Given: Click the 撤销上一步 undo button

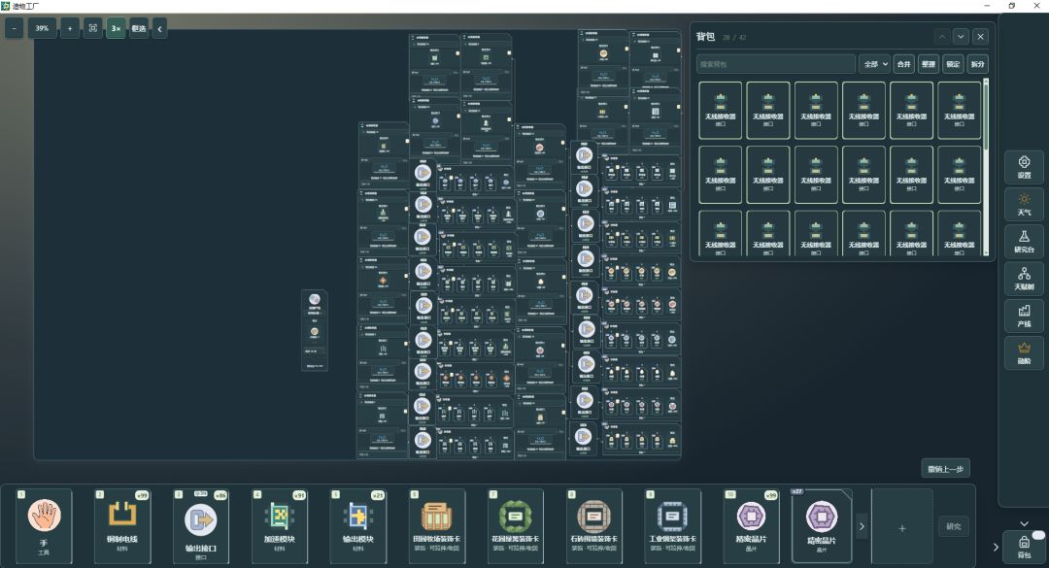Looking at the screenshot, I should pos(945,469).
